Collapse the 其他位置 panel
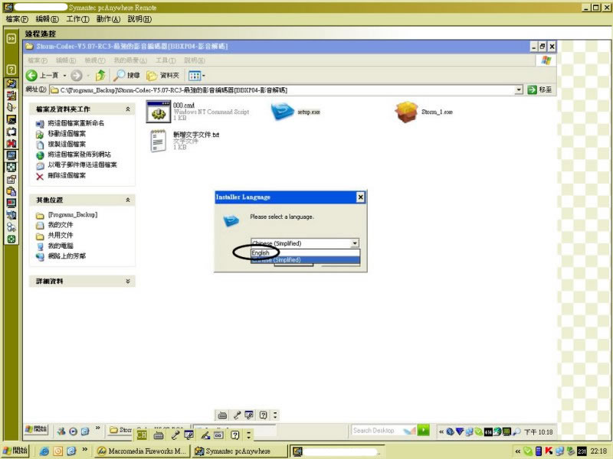Viewport: 613px width, 459px height. point(128,200)
